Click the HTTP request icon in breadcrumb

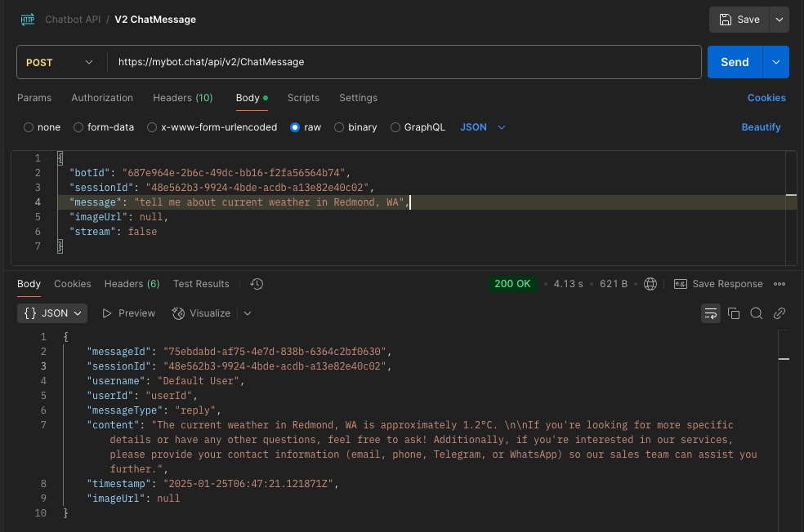click(x=28, y=20)
